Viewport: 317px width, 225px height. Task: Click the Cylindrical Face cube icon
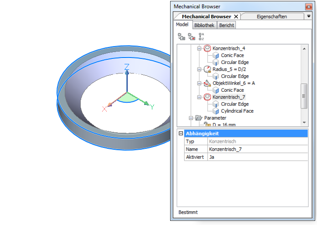pos(216,111)
